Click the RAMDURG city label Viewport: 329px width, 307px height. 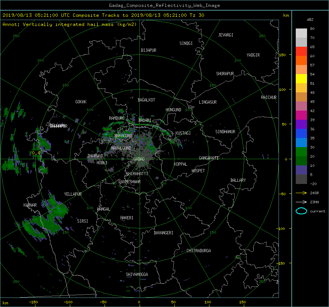(117, 118)
